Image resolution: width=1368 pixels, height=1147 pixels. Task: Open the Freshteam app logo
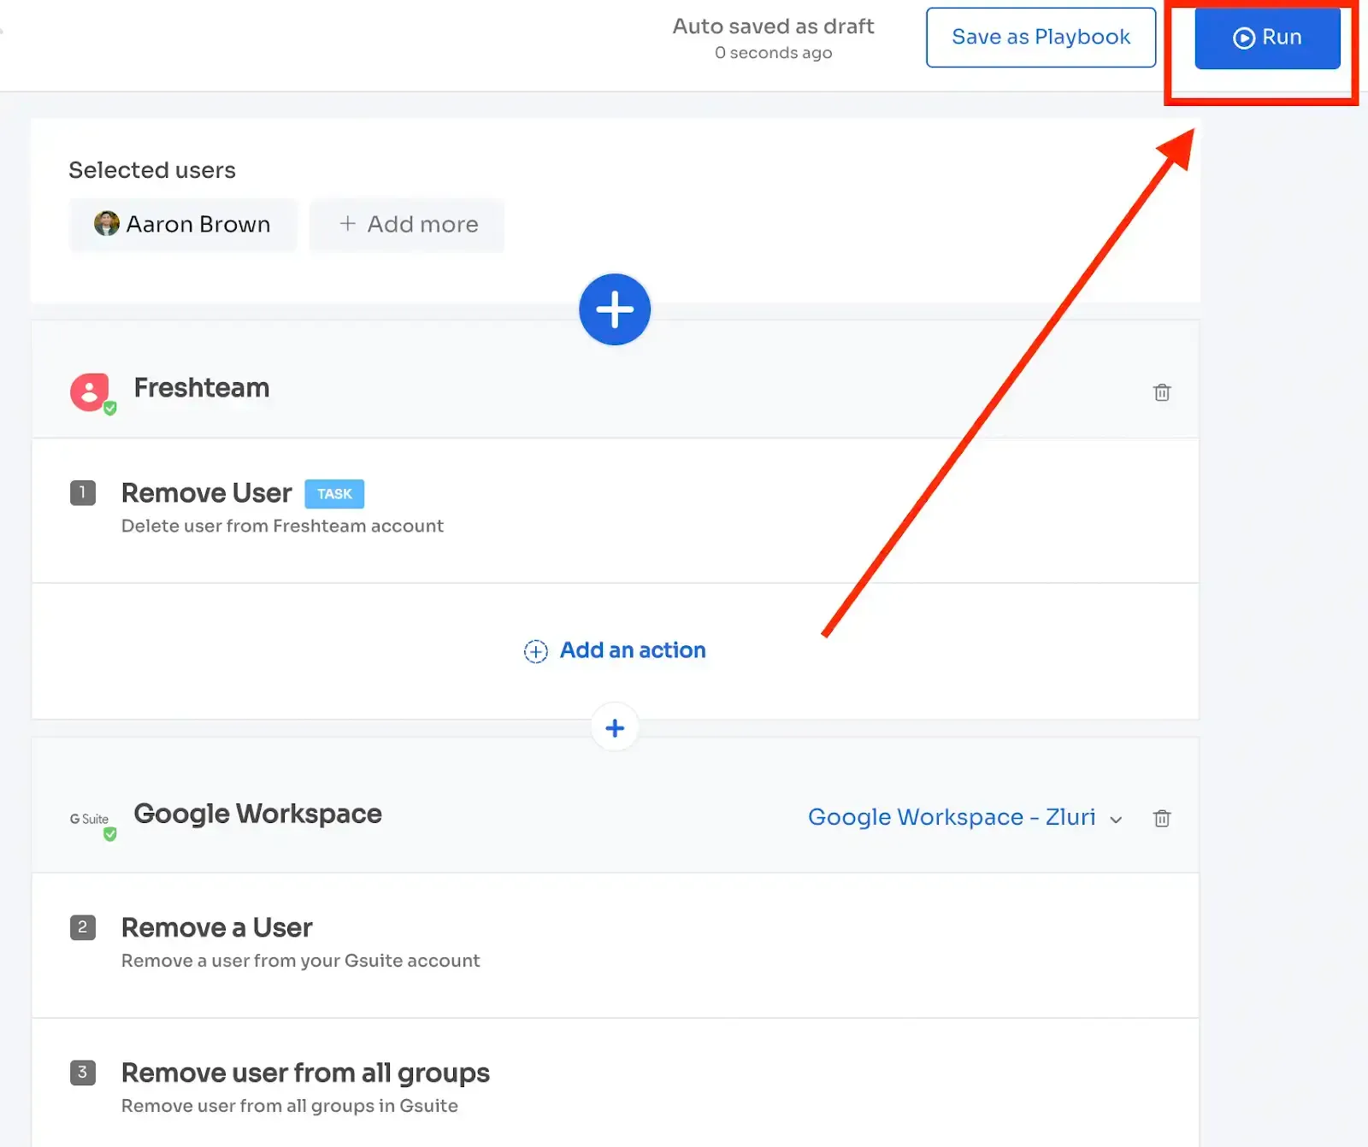pos(91,393)
